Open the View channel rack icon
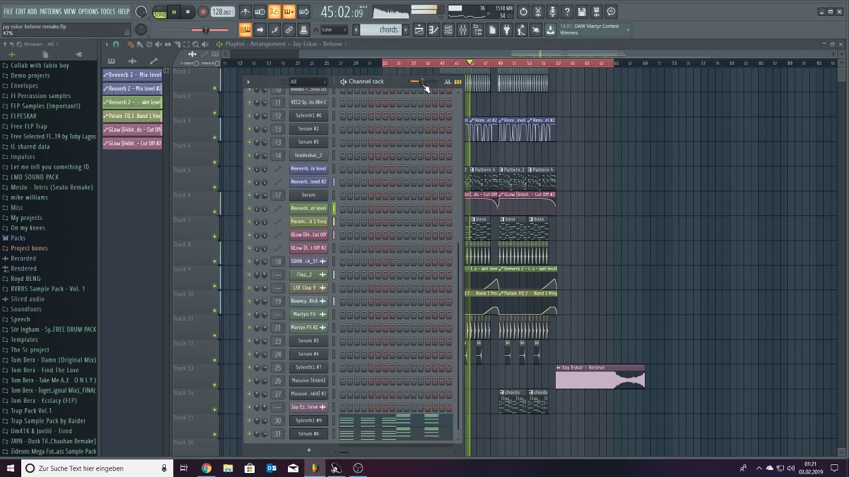 [448, 30]
